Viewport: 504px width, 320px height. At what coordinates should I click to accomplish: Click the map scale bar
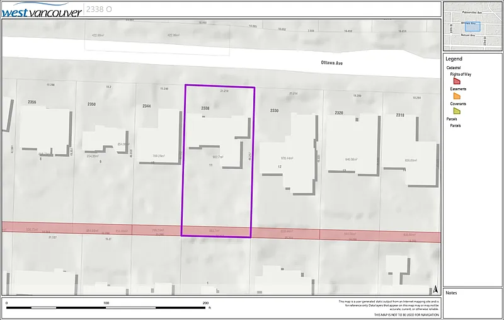tap(107, 307)
